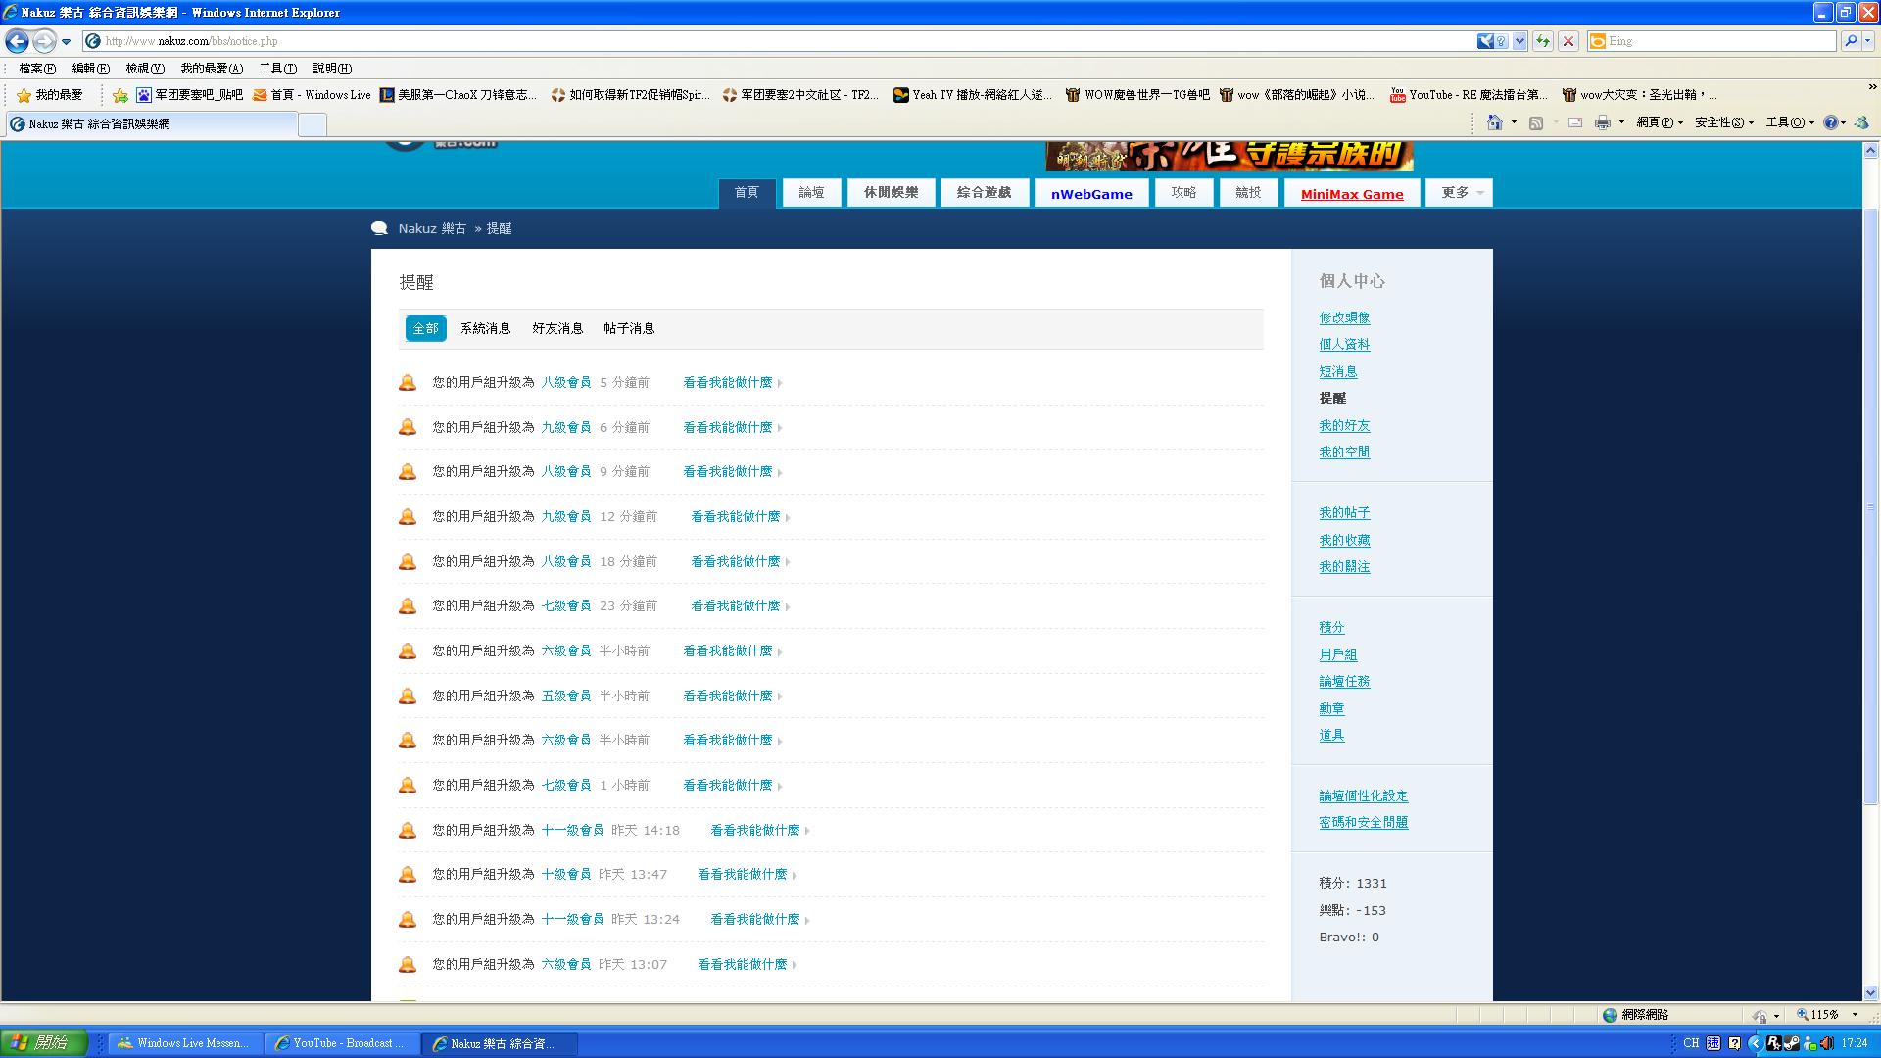Expand the 更多 navigation dropdown
The width and height of the screenshot is (1881, 1058).
click(x=1460, y=193)
